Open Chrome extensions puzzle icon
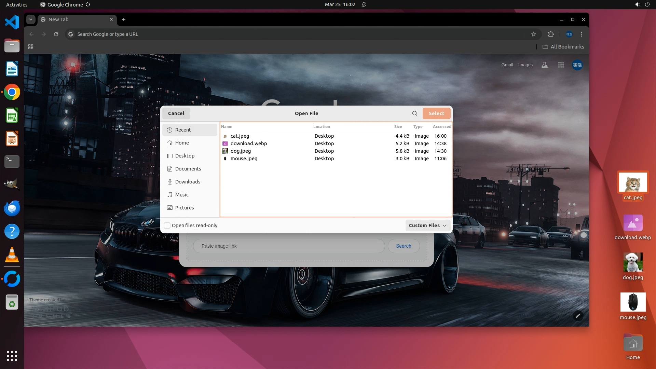 click(x=551, y=34)
